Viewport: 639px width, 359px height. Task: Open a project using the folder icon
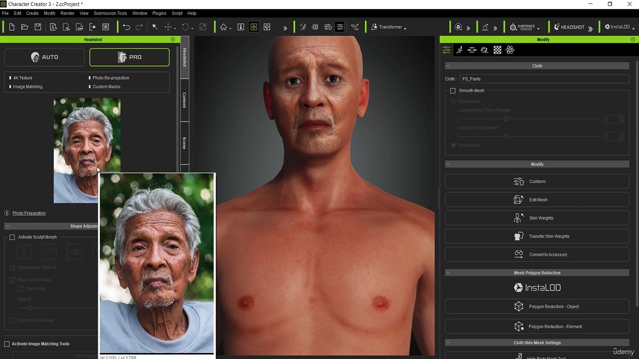point(24,27)
